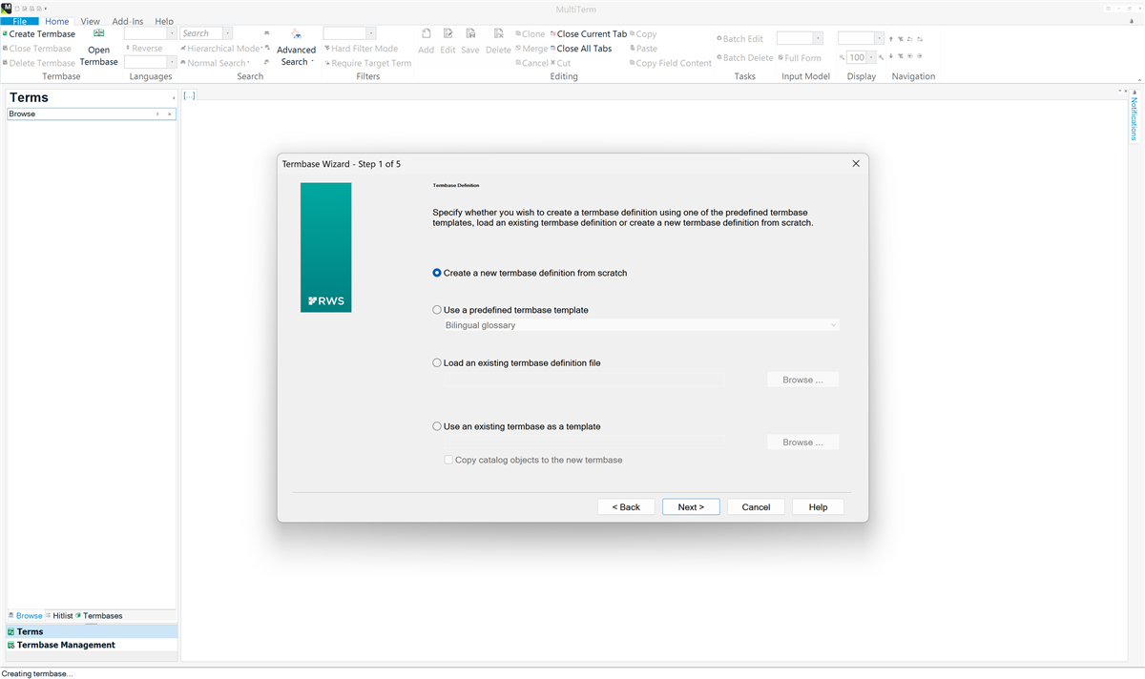Open the Bilingual glossary template dropdown
The height and width of the screenshot is (679, 1145).
click(639, 325)
